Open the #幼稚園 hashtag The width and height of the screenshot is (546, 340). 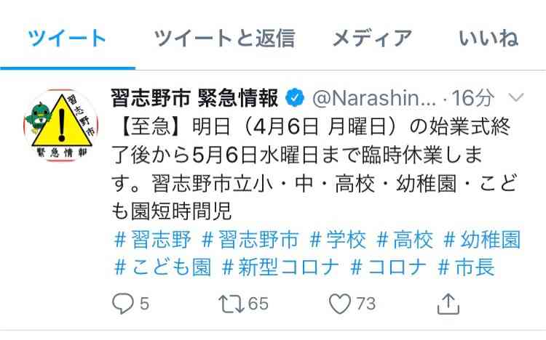pyautogui.click(x=482, y=240)
